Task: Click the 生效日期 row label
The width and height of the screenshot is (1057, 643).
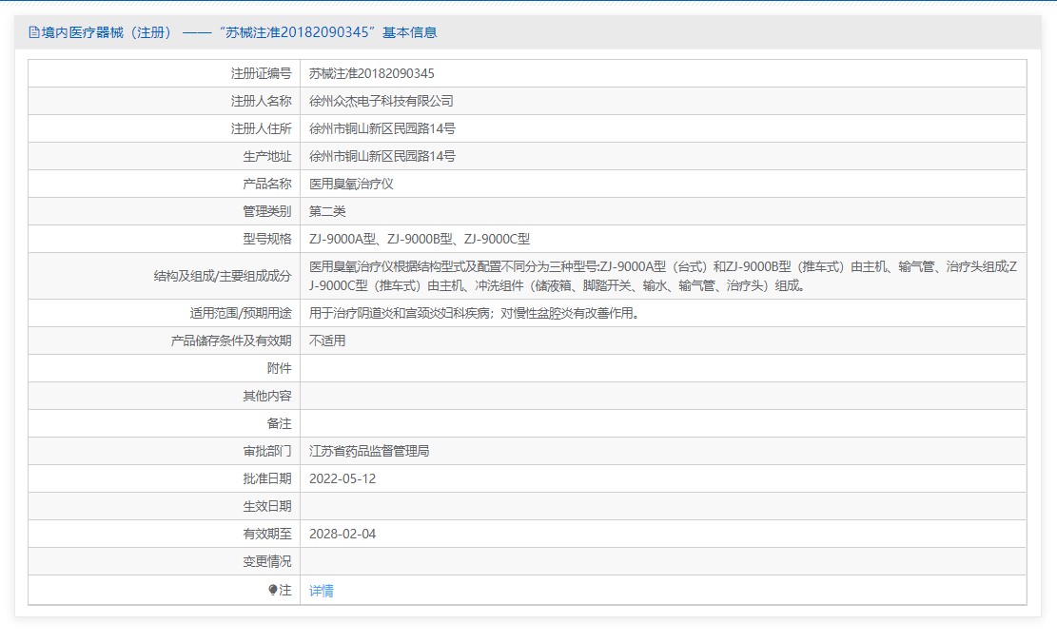Action: tap(266, 506)
